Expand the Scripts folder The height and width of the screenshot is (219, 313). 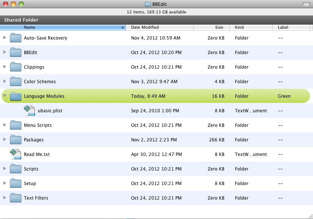[x=4, y=169]
